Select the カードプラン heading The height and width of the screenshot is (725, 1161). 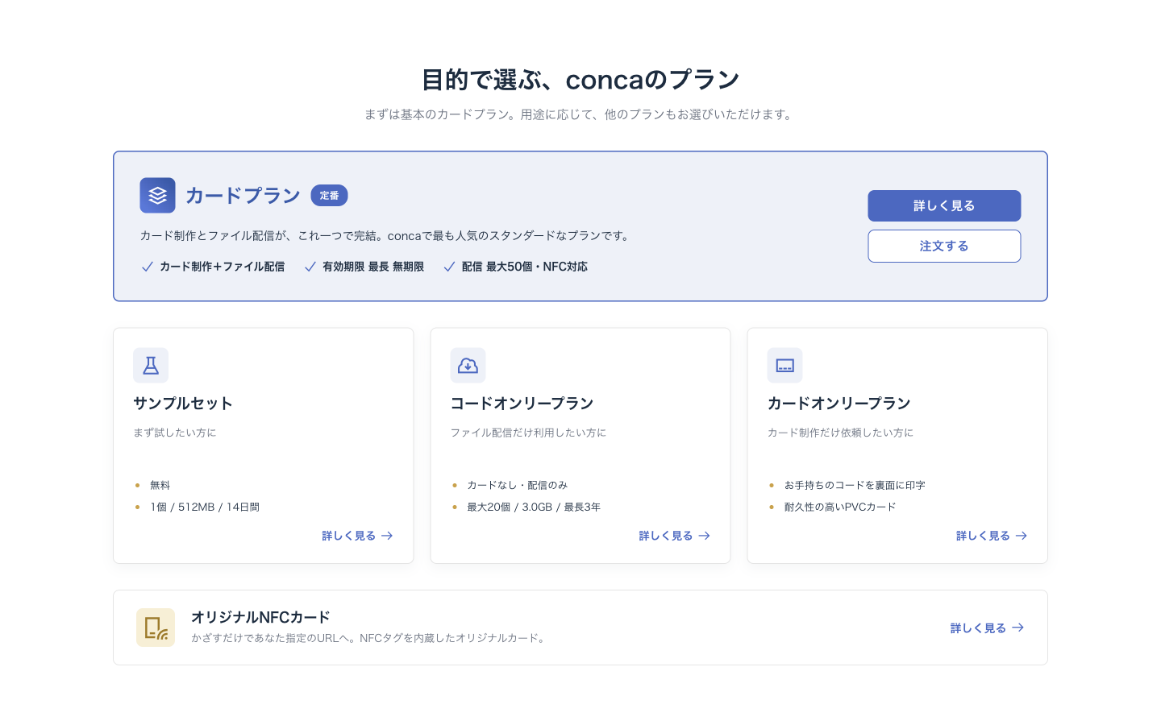point(243,195)
